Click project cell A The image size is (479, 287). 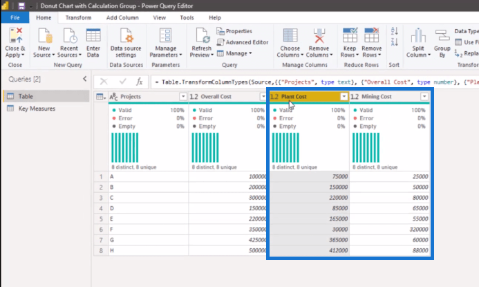point(148,176)
